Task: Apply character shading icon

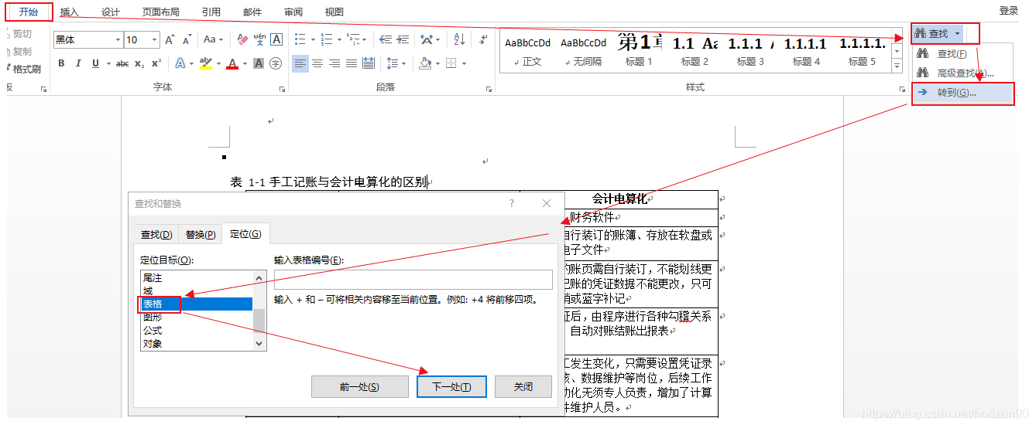Action: (x=259, y=63)
